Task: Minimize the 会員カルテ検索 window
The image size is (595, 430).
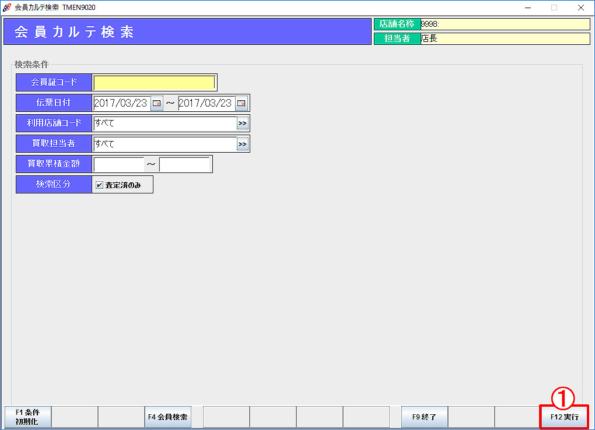Action: tap(528, 8)
